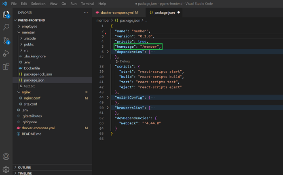Click the VS Code logo icon
Image resolution: width=283 pixels, height=175 pixels.
(x=4, y=4)
